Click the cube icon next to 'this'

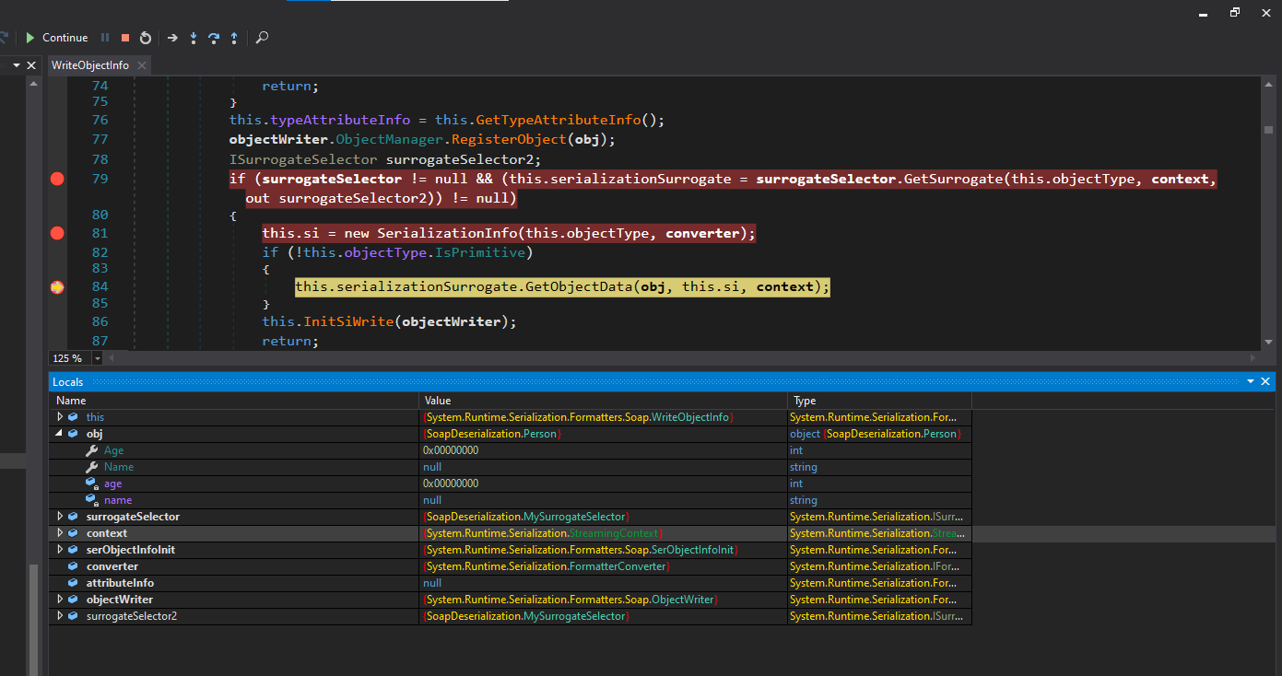pos(75,417)
